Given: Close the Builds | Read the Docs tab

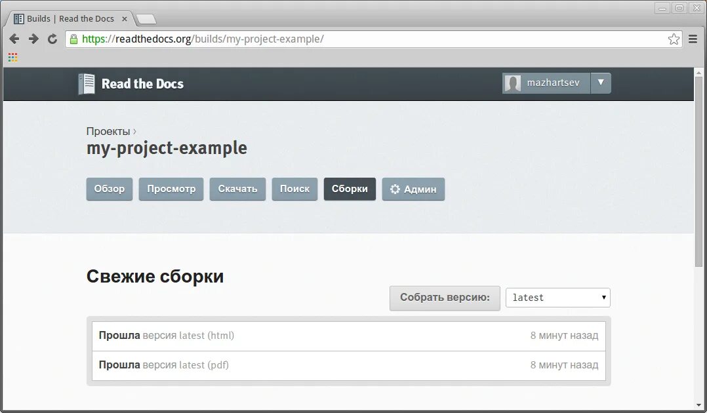Looking at the screenshot, I should point(125,19).
